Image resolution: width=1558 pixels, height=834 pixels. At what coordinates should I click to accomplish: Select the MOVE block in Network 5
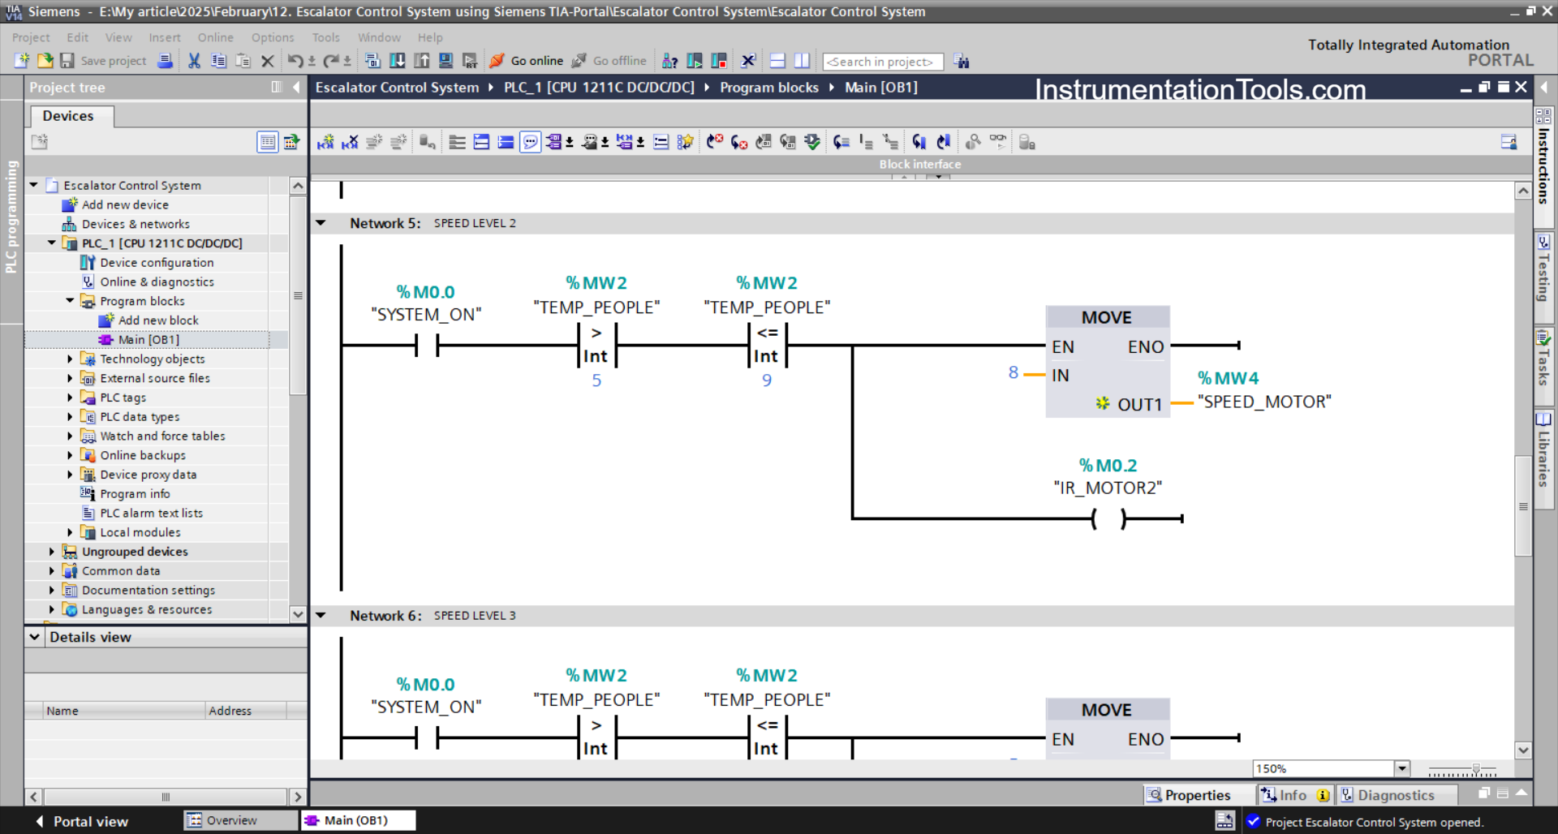click(x=1108, y=361)
